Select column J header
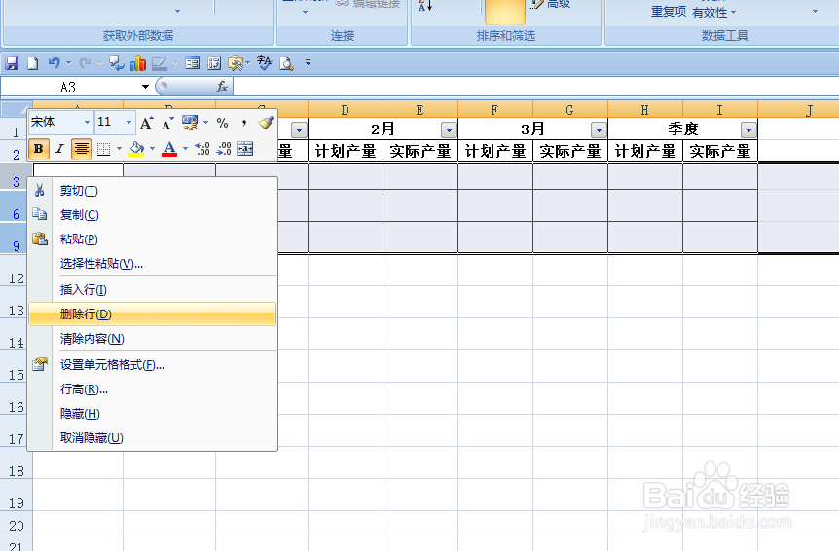Image resolution: width=839 pixels, height=551 pixels. click(x=798, y=110)
